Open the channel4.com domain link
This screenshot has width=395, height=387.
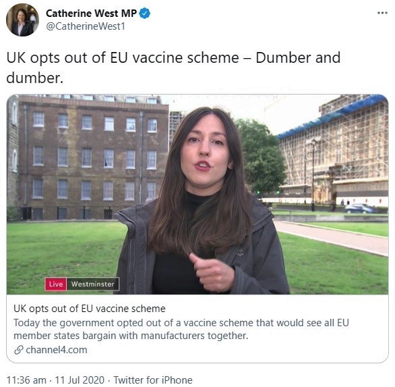[x=57, y=350]
